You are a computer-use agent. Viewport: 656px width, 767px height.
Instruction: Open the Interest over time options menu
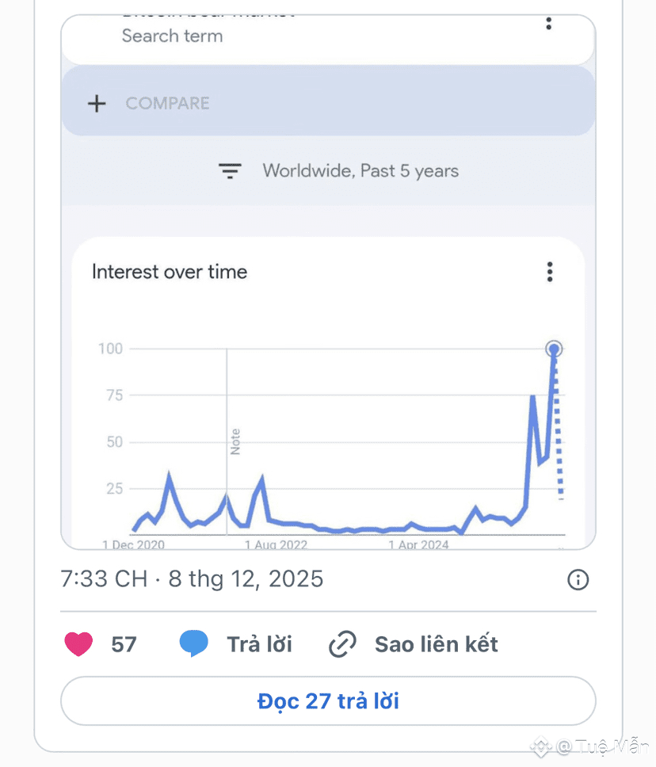[550, 272]
